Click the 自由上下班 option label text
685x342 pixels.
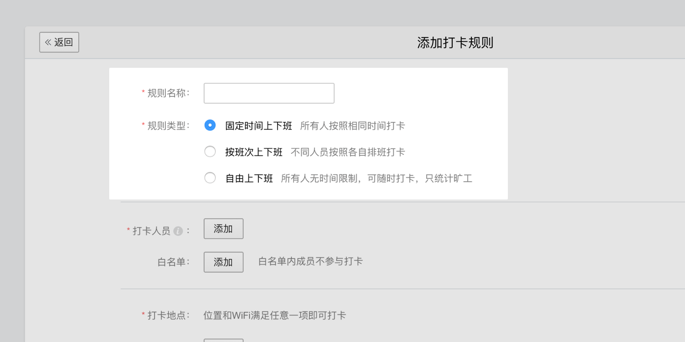[x=249, y=178]
